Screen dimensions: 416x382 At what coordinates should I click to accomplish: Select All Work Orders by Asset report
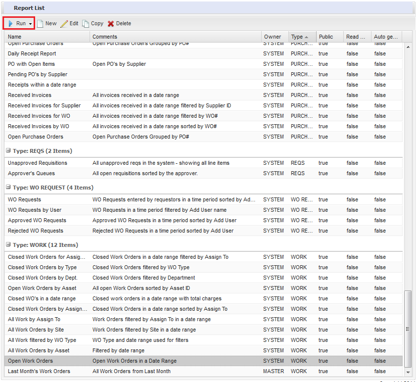click(203, 350)
